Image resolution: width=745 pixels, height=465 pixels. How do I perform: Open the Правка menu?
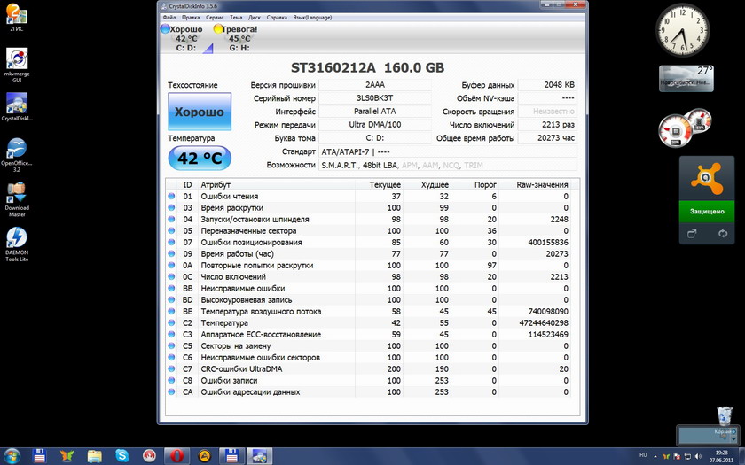coord(191,18)
